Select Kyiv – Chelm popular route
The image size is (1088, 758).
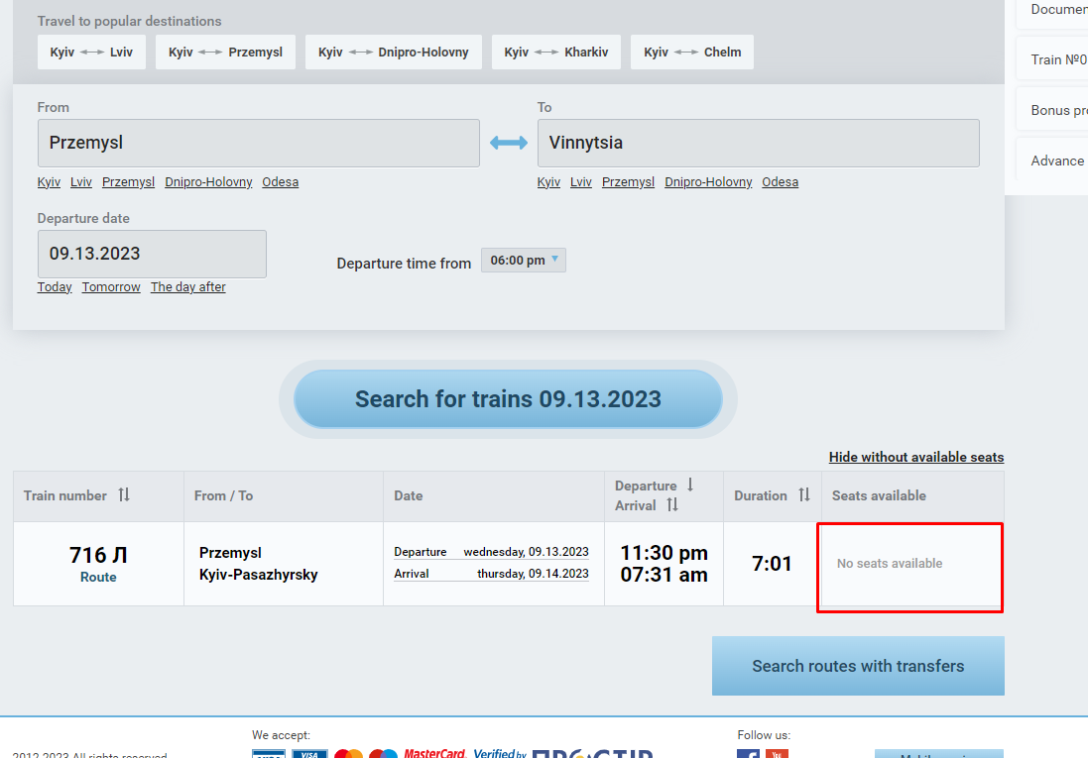(x=692, y=52)
